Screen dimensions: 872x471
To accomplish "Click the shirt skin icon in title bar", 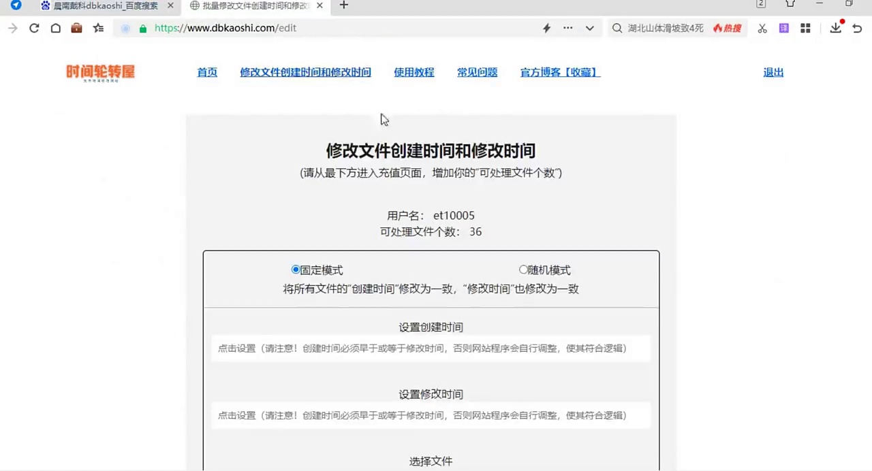I will click(790, 4).
